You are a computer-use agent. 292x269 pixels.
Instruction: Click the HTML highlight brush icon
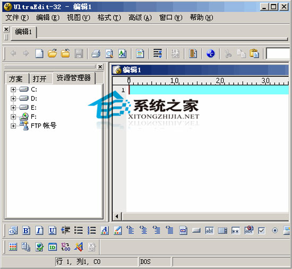click(x=118, y=231)
